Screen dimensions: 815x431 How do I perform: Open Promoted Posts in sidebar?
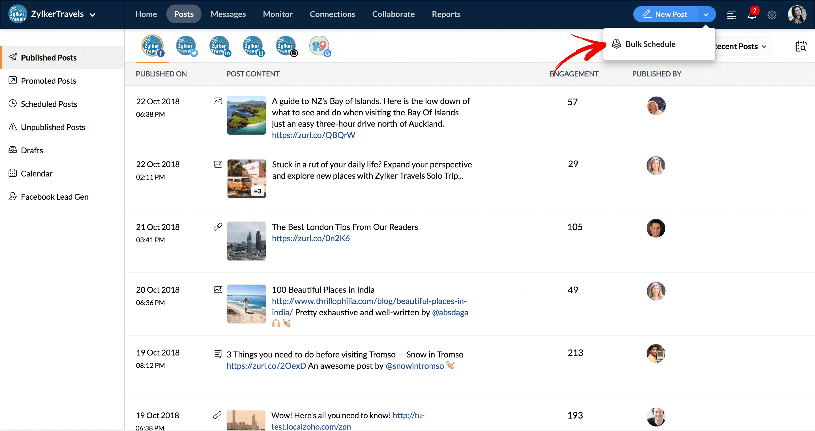(x=62, y=81)
